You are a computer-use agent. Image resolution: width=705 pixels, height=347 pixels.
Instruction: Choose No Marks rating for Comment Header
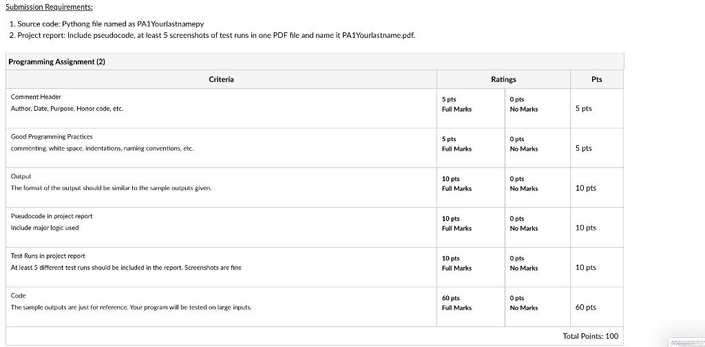click(524, 104)
